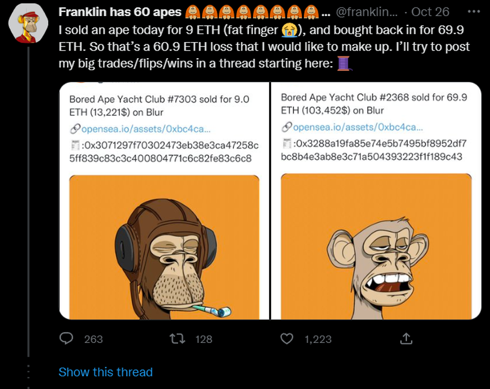Like the tweet with heart icon
This screenshot has height=389, width=490.
coord(287,338)
